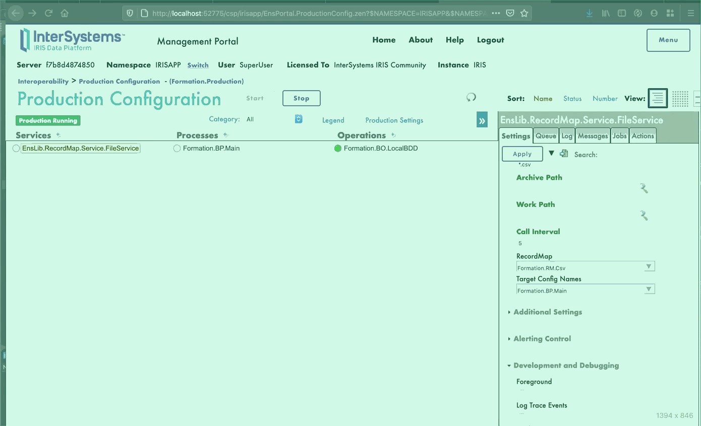Open the Production Settings link
The width and height of the screenshot is (701, 426).
pyautogui.click(x=394, y=120)
